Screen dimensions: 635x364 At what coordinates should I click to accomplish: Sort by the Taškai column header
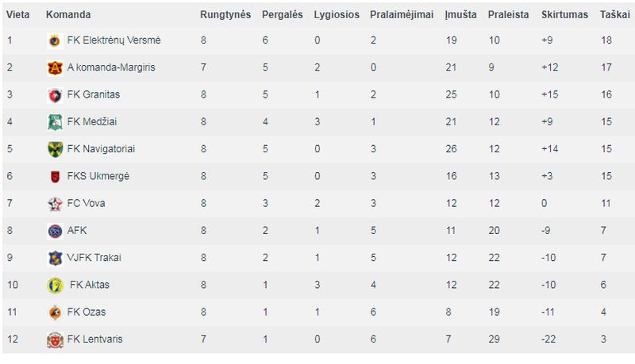click(x=614, y=15)
